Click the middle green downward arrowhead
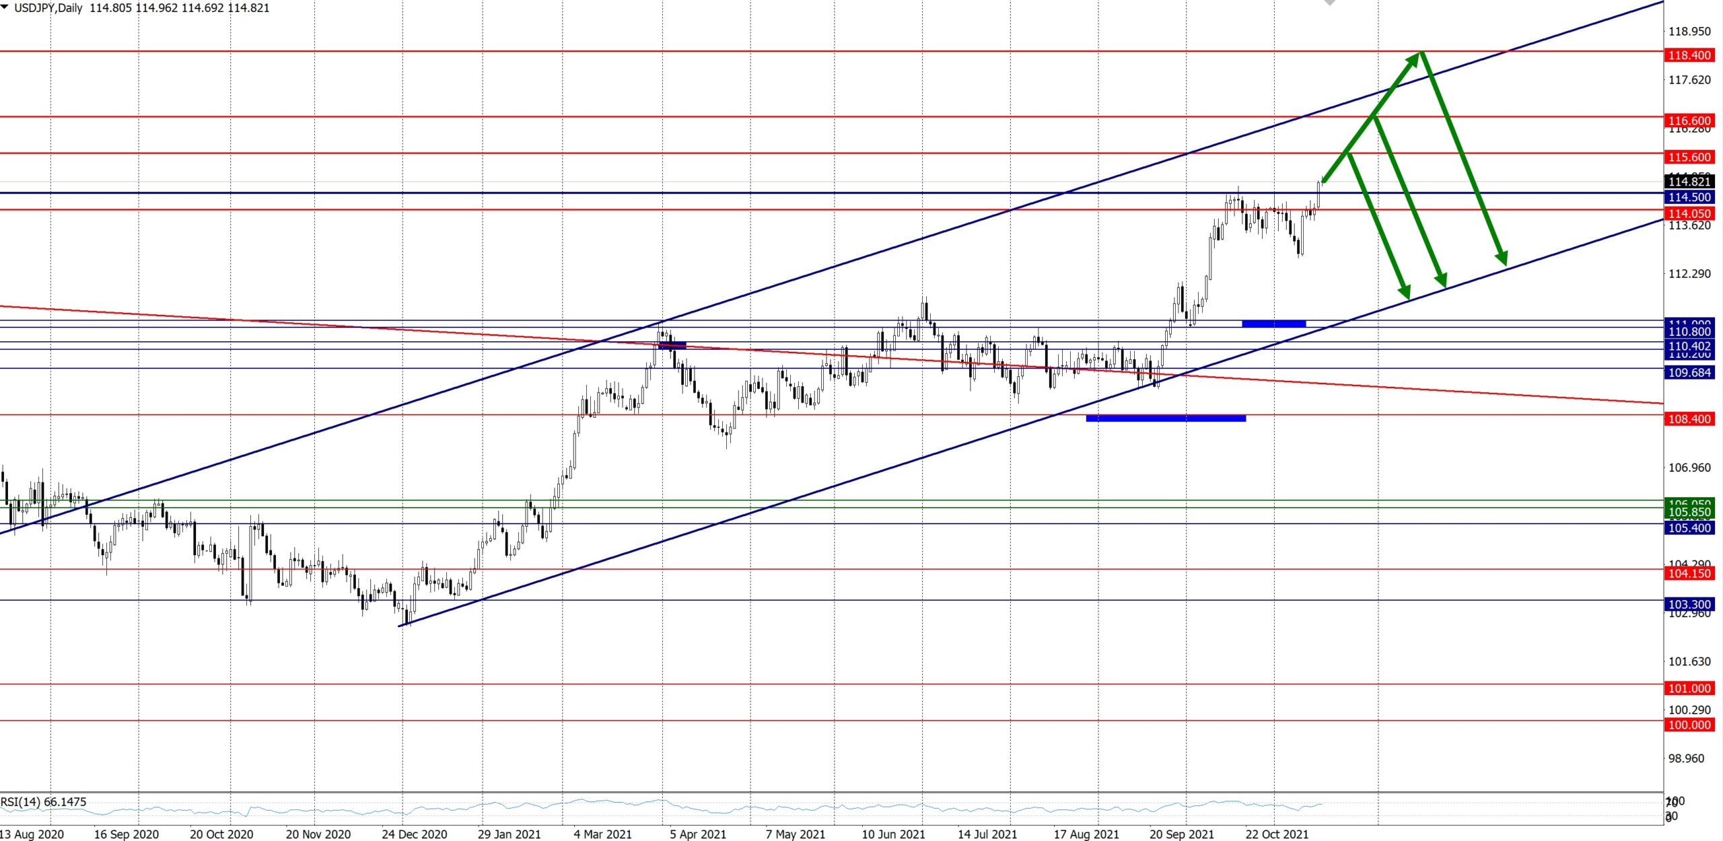This screenshot has height=841, width=1723. click(x=1441, y=279)
